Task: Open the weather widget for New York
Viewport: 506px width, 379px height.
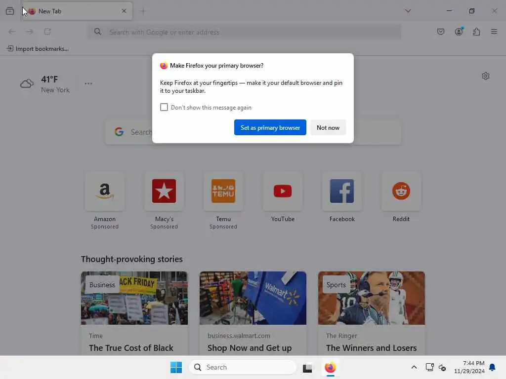Action: click(x=45, y=84)
